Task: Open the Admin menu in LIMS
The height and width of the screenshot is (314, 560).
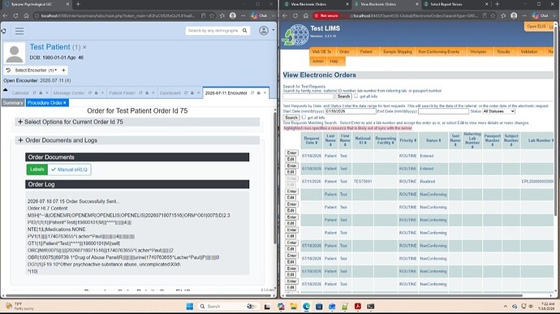Action: (x=318, y=62)
